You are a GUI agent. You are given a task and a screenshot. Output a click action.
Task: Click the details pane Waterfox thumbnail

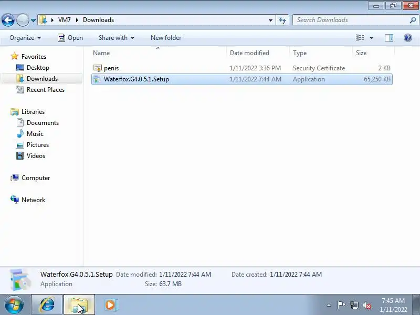[20, 280]
